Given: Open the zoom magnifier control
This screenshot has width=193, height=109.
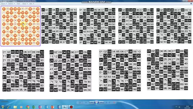Looking at the screenshot, I should point(80,103).
